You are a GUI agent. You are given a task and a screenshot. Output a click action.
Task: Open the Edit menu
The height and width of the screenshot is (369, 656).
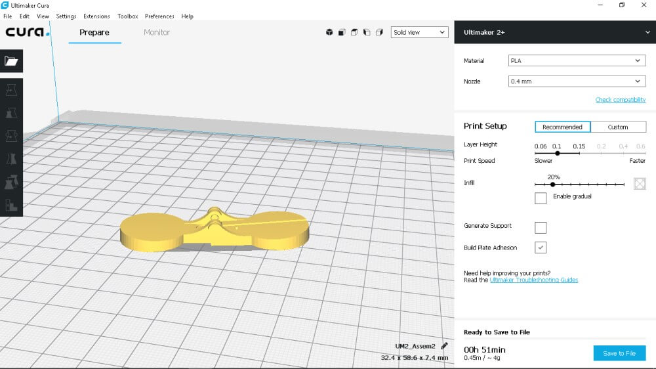(24, 16)
